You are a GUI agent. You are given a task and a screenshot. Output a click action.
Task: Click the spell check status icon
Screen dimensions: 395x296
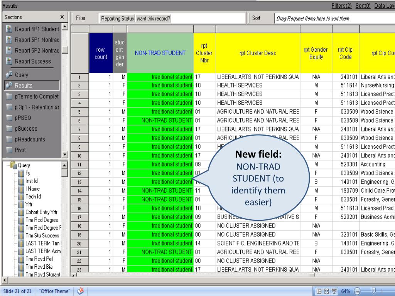[x=81, y=290]
